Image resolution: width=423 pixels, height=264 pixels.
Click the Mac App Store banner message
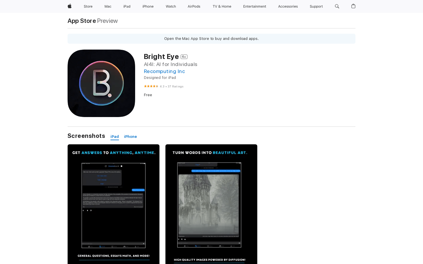click(x=211, y=39)
